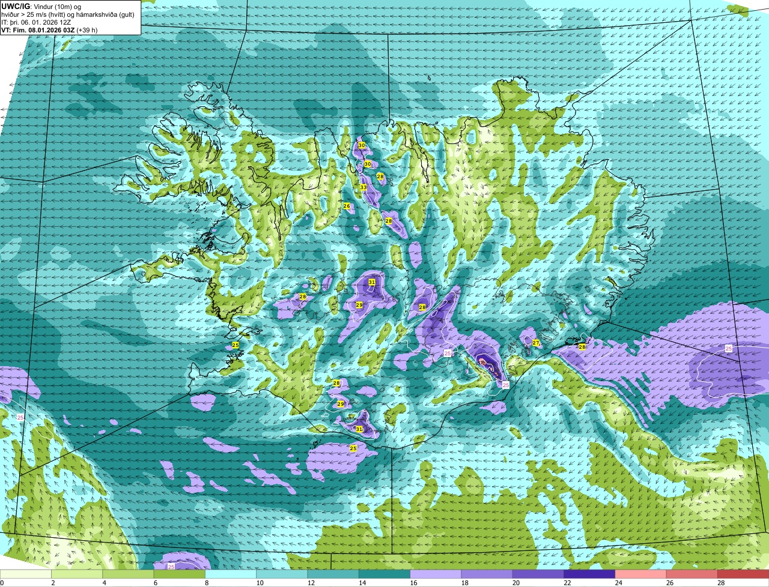Click the legend scale number 12

310,583
